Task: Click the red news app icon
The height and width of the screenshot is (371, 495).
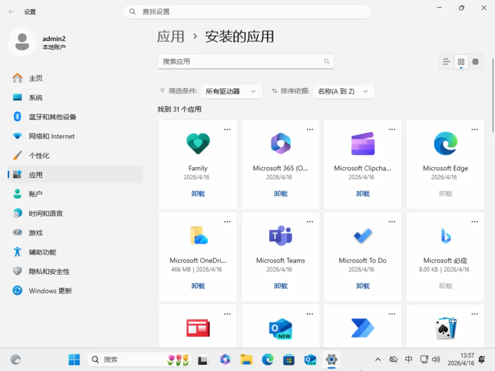Action: coord(198,328)
